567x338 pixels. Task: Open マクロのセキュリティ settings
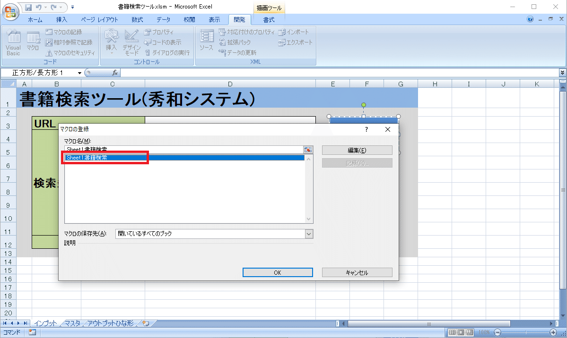[x=70, y=53]
